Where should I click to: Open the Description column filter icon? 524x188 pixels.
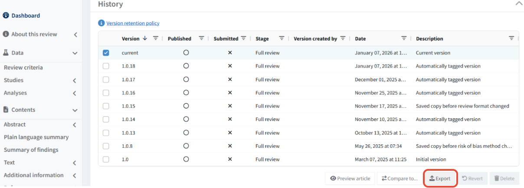(x=511, y=38)
